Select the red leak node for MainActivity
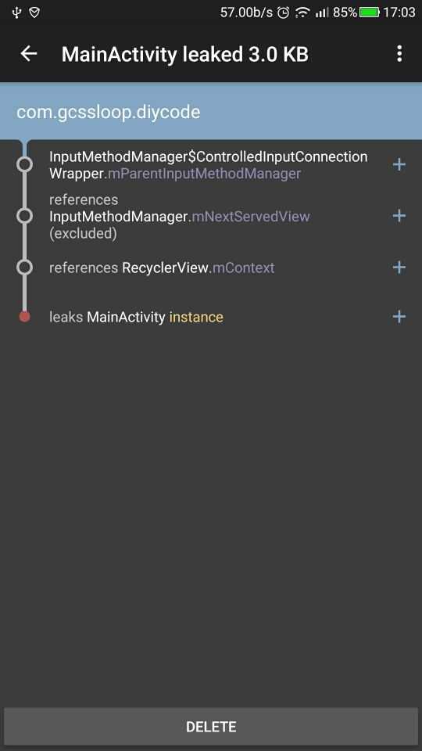The width and height of the screenshot is (422, 751). click(24, 317)
